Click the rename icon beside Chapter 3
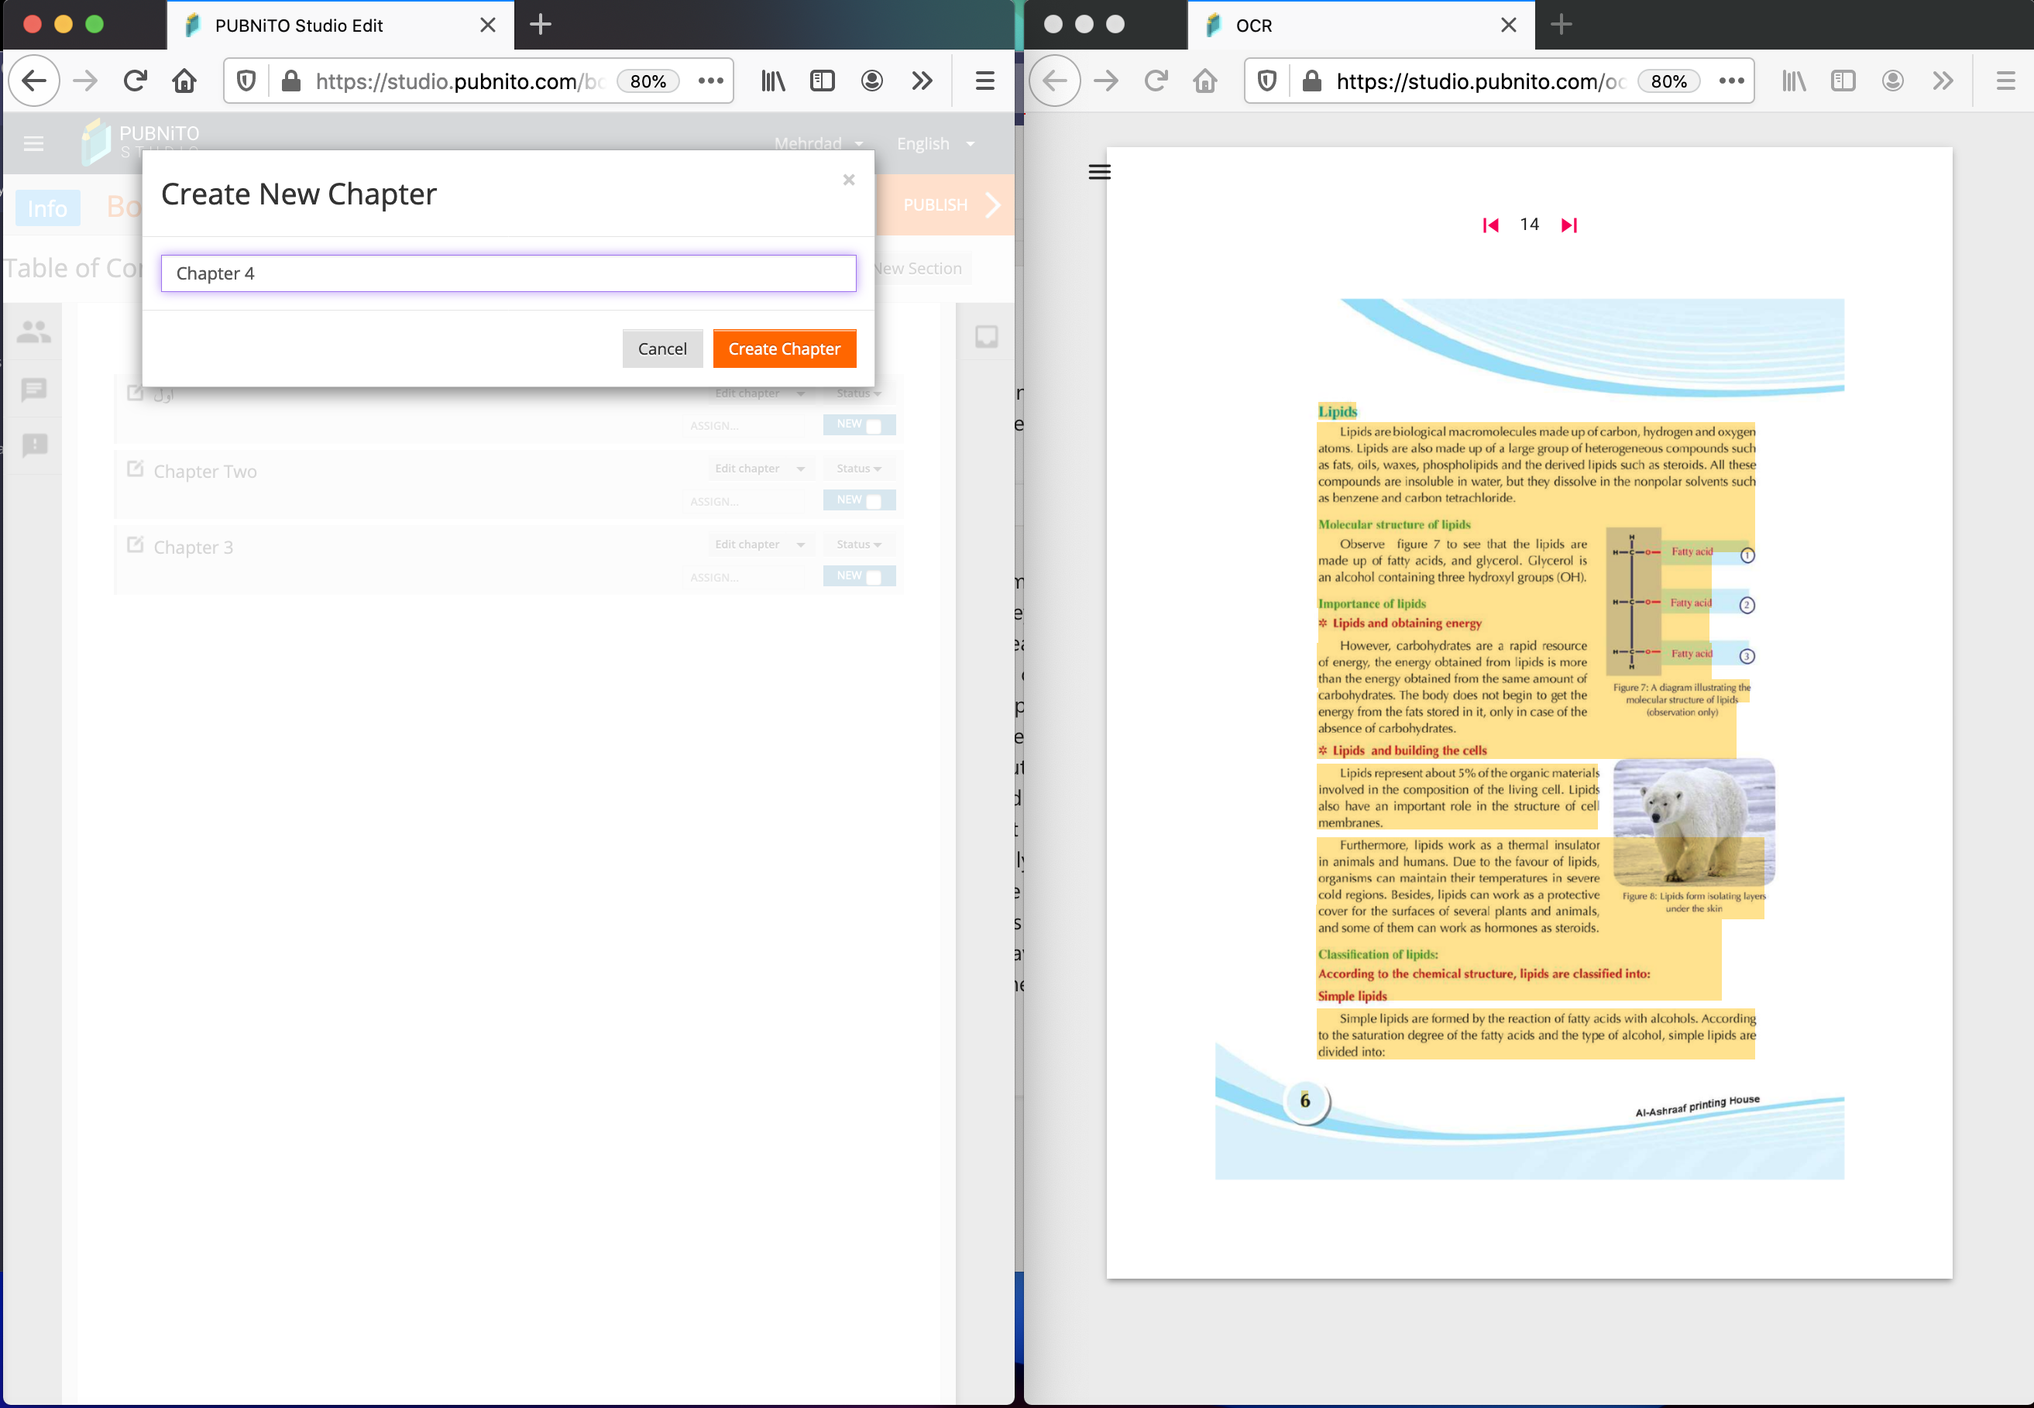This screenshot has width=2034, height=1408. pyautogui.click(x=135, y=544)
